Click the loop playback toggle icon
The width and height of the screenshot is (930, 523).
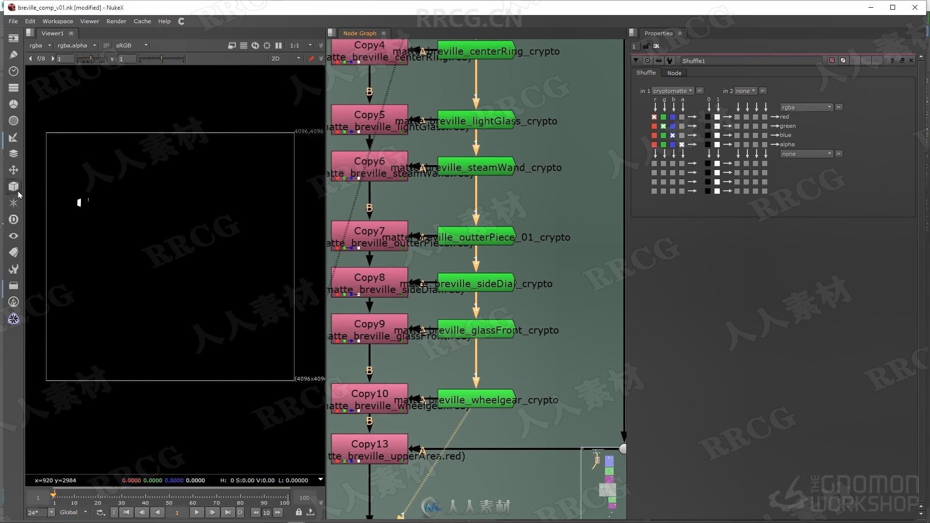tap(100, 512)
